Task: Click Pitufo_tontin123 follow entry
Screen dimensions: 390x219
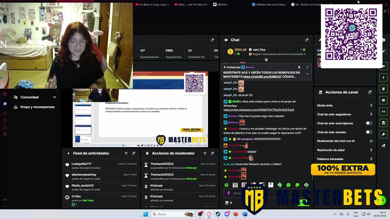Action: [x=101, y=187]
